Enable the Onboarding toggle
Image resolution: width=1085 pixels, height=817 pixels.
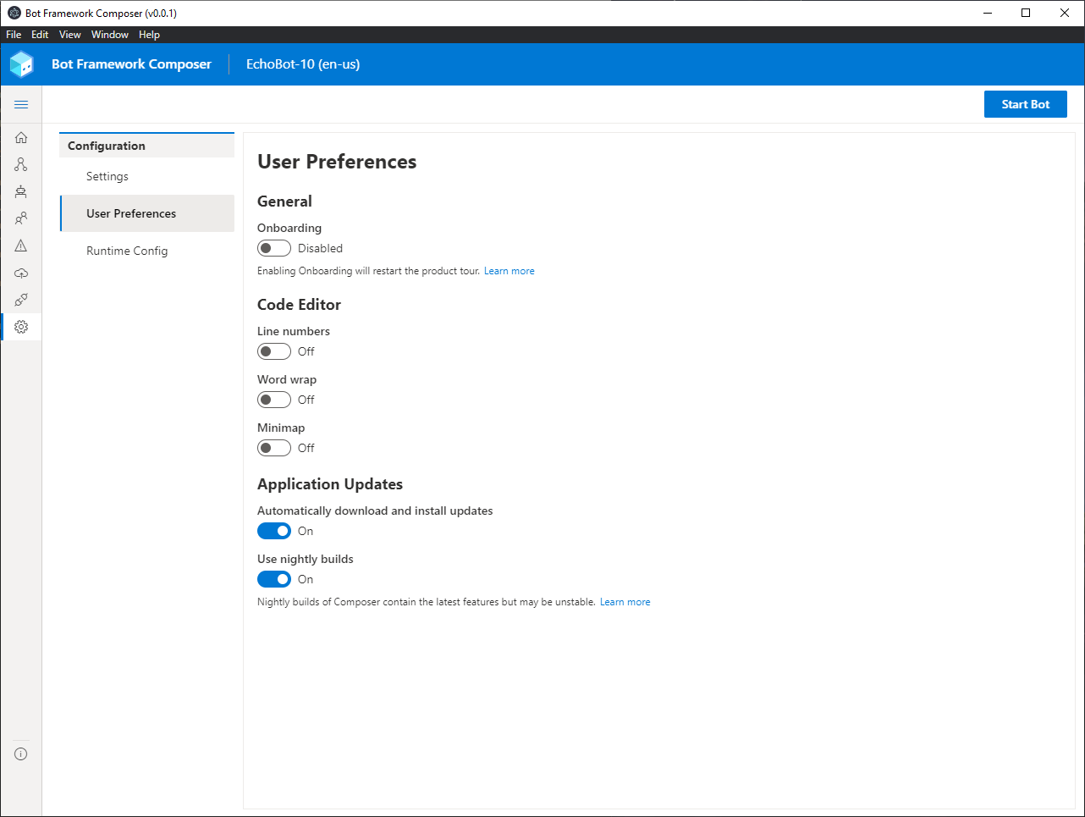(x=274, y=248)
